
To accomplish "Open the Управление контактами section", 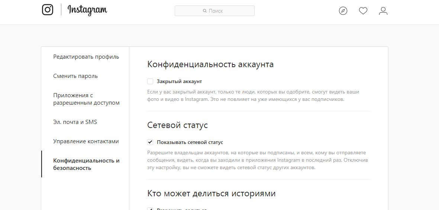I will tap(86, 141).
